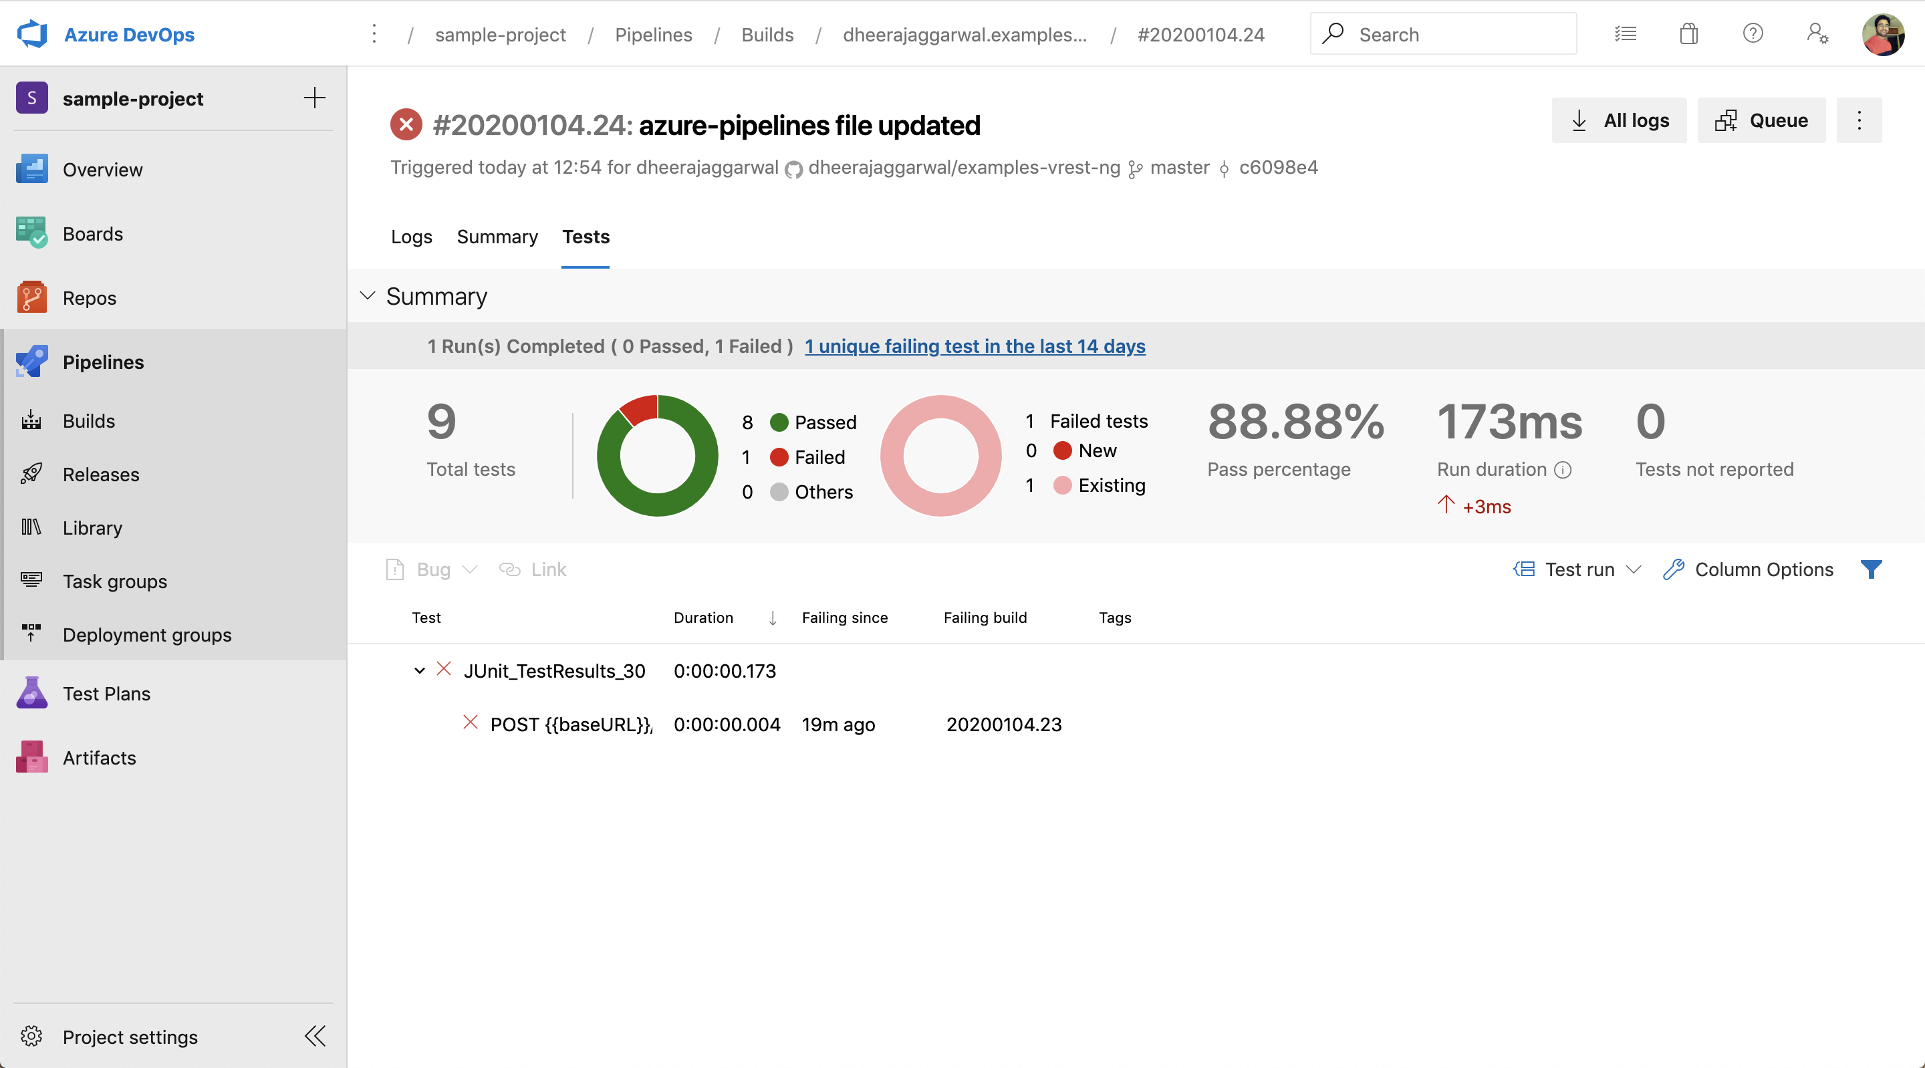1925x1068 pixels.
Task: Open Overview in the sidebar
Action: pyautogui.click(x=173, y=170)
